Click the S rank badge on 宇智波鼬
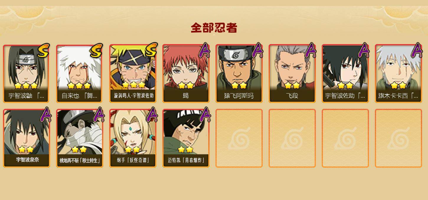The height and width of the screenshot is (200, 428). (44, 50)
